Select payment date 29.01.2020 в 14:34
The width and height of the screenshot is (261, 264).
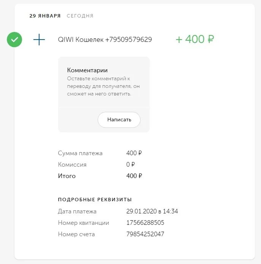[152, 211]
